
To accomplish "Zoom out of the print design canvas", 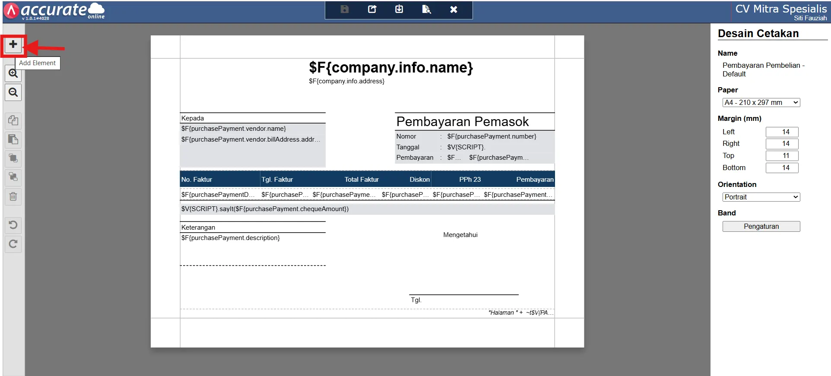I will [13, 92].
